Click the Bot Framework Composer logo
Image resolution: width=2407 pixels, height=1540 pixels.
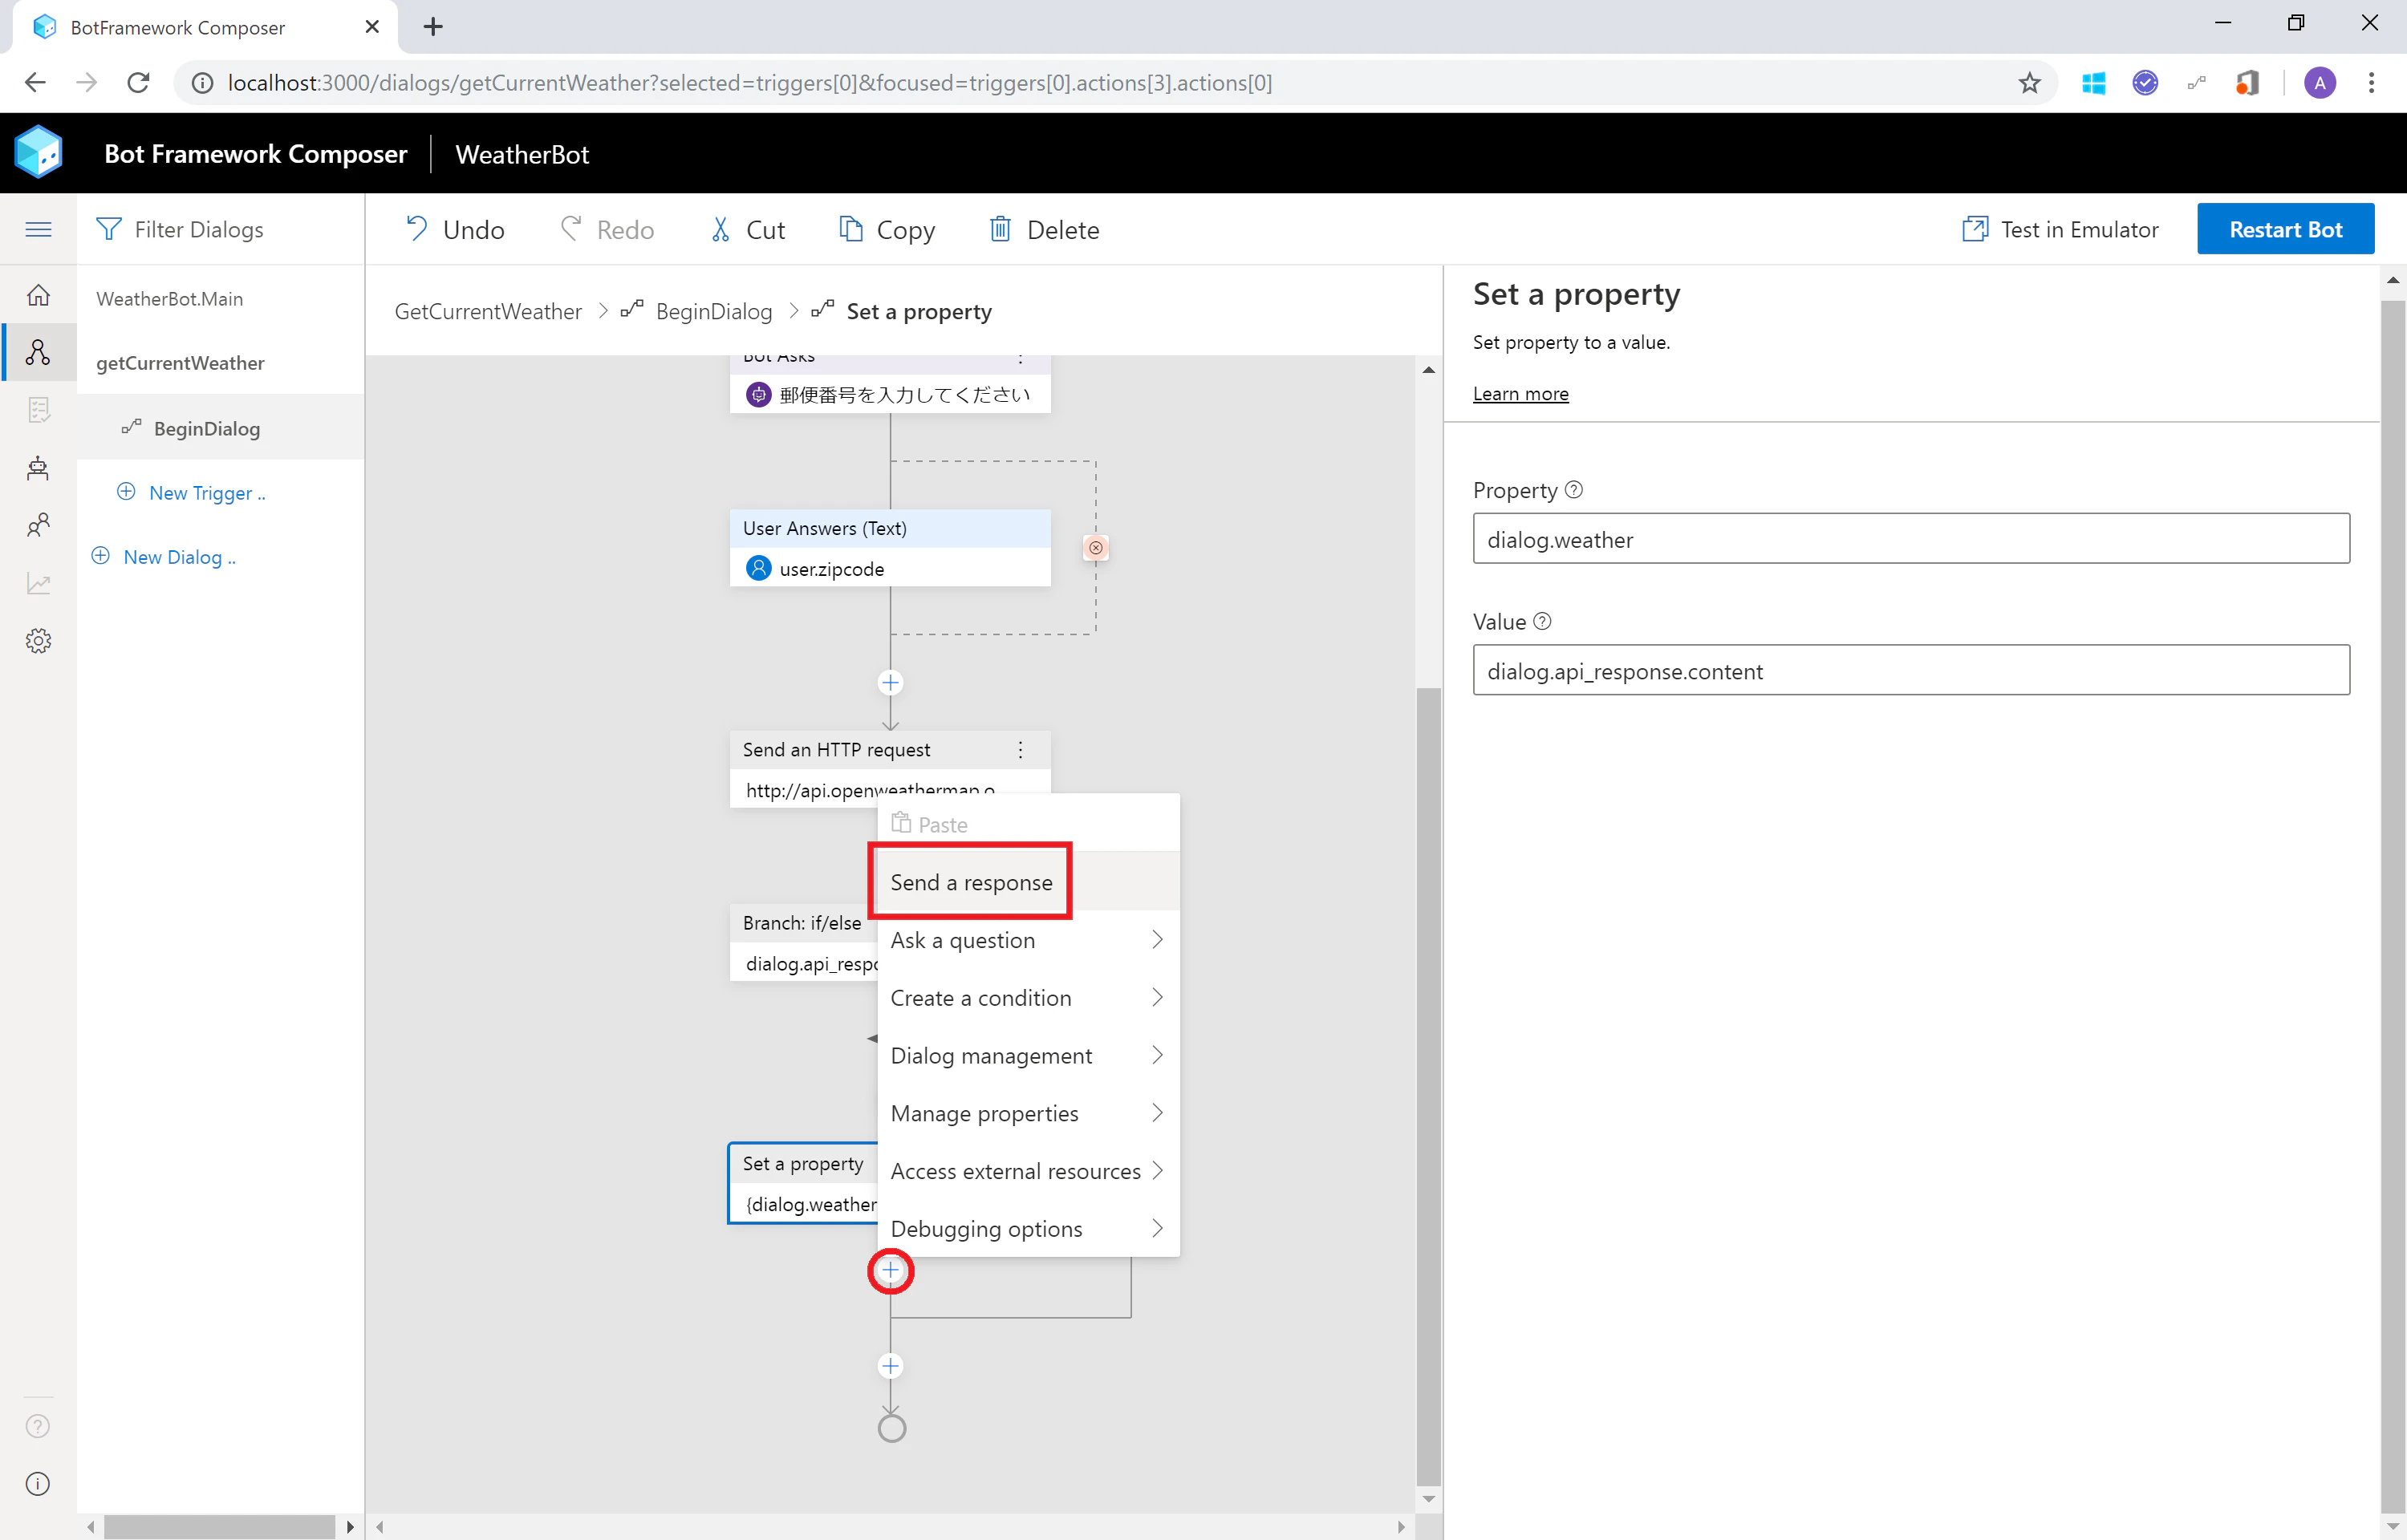(39, 152)
